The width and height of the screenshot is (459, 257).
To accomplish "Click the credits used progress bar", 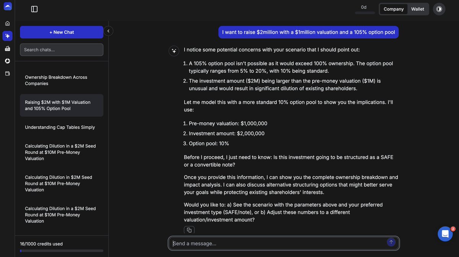I will pos(62,251).
